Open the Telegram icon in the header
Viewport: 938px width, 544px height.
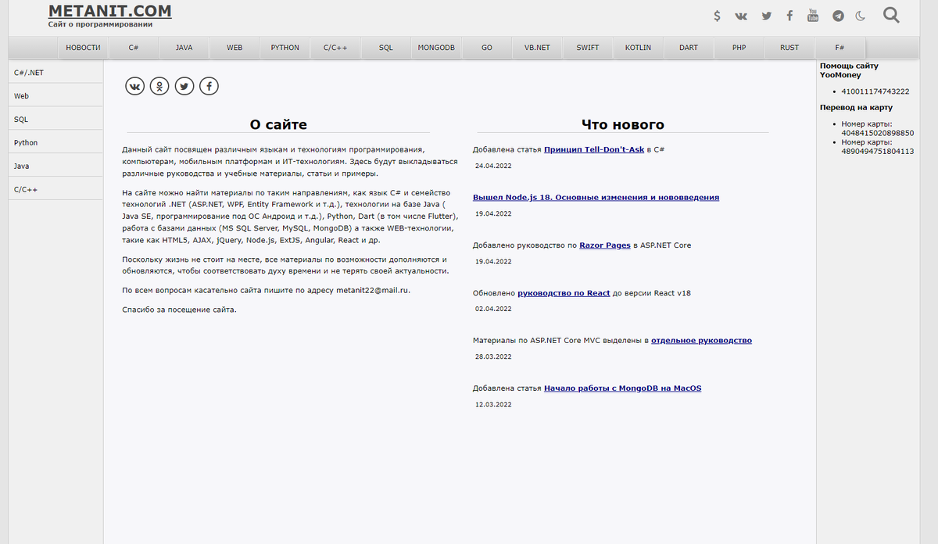point(838,16)
